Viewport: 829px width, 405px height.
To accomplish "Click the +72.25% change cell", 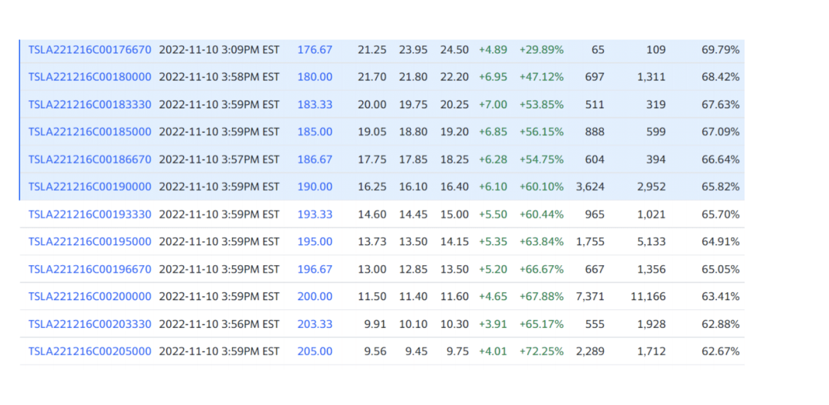I will pos(542,351).
